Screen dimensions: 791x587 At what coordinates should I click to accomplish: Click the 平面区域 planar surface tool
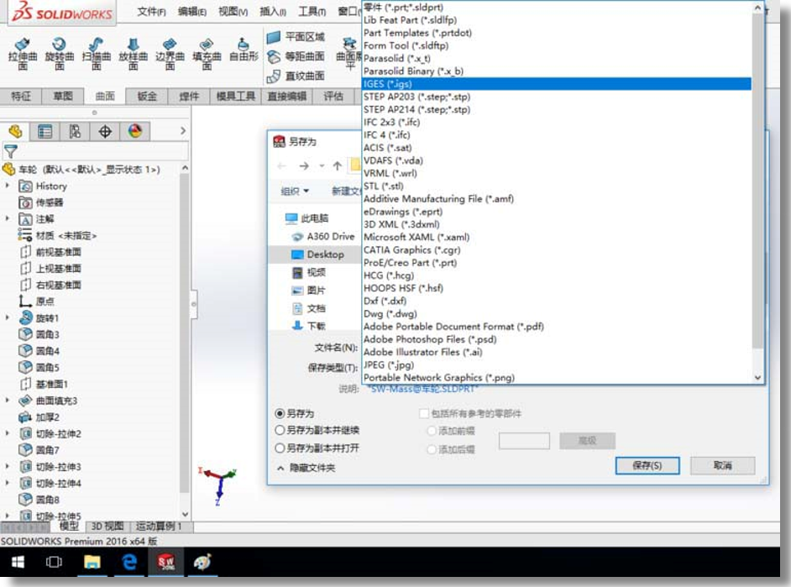pyautogui.click(x=296, y=37)
